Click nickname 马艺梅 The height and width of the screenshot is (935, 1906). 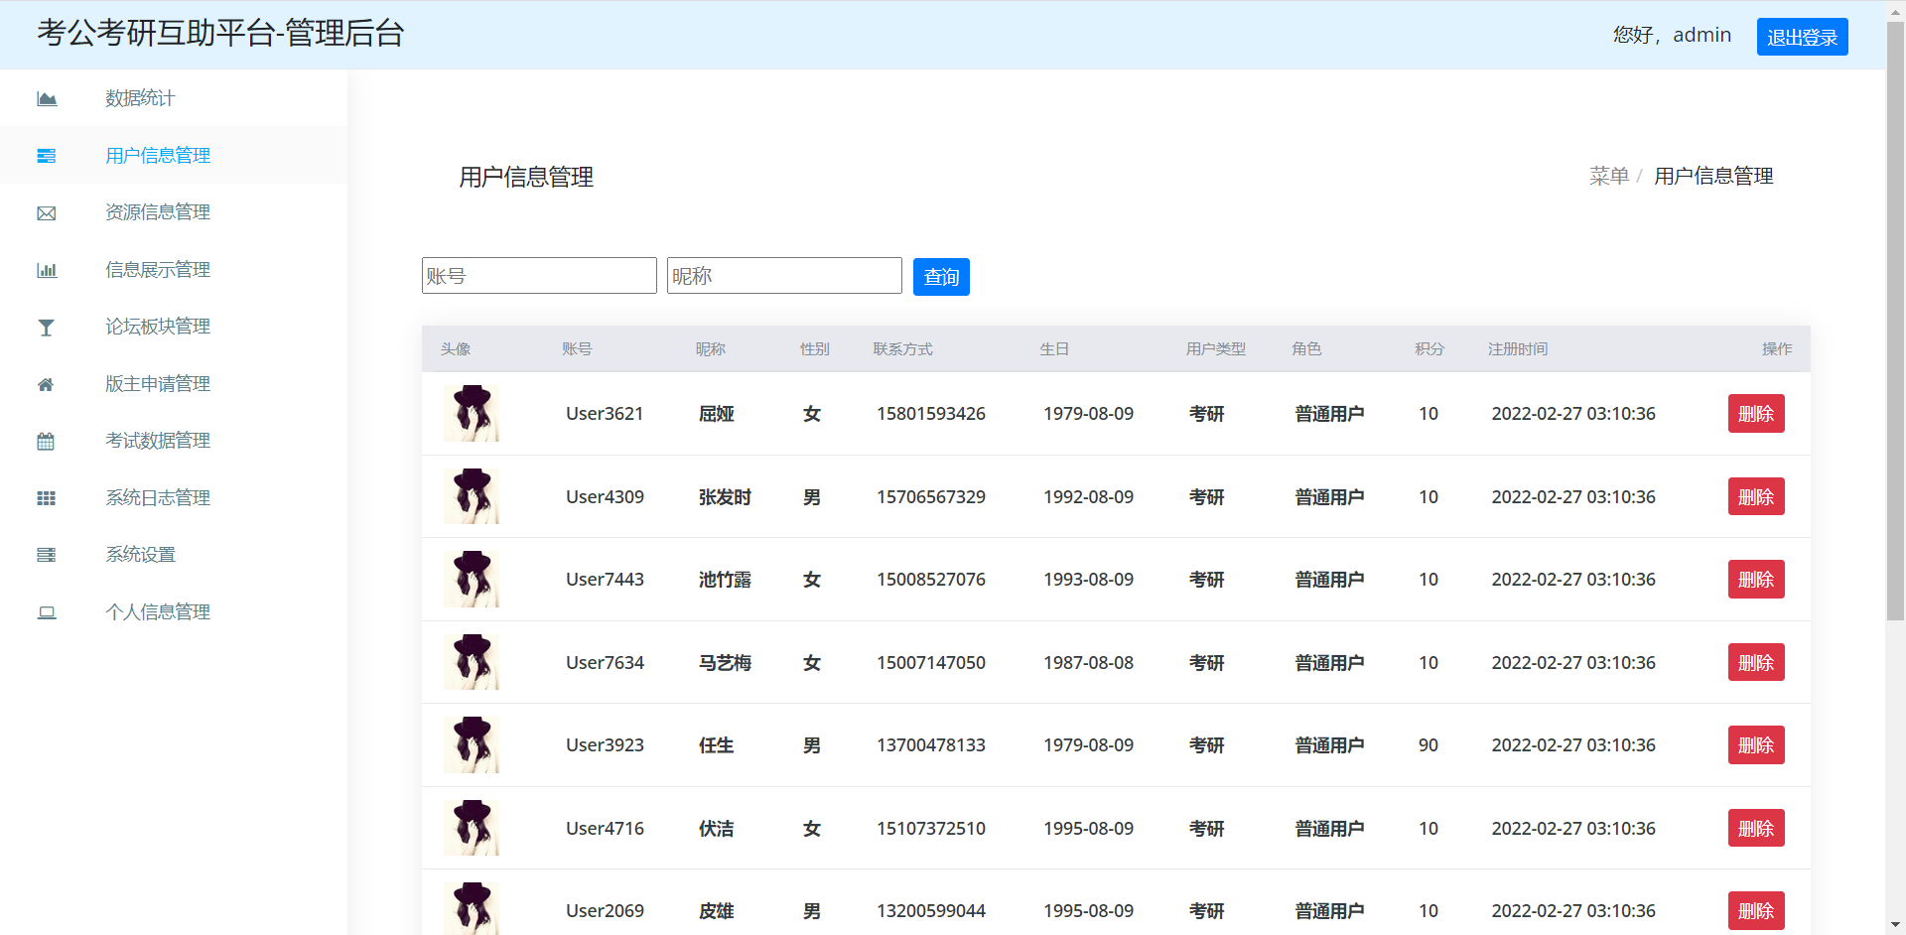(726, 663)
